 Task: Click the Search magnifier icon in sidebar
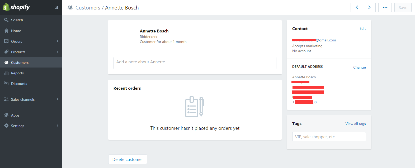pos(6,20)
